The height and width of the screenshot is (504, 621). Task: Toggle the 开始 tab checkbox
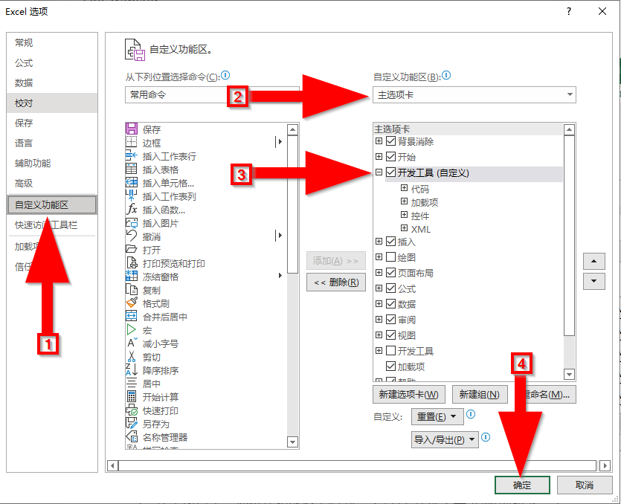tap(391, 156)
